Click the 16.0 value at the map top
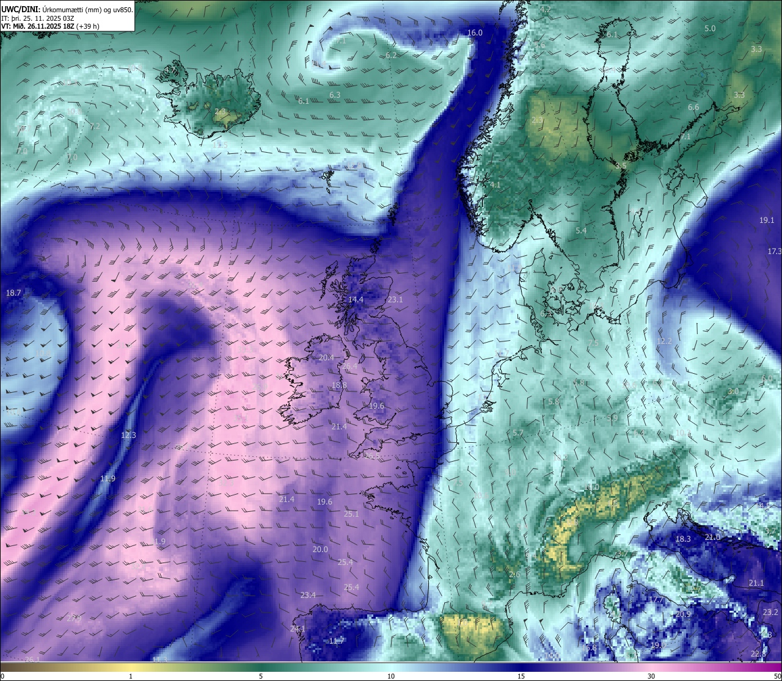Screen dimensions: 782x681 coord(475,33)
